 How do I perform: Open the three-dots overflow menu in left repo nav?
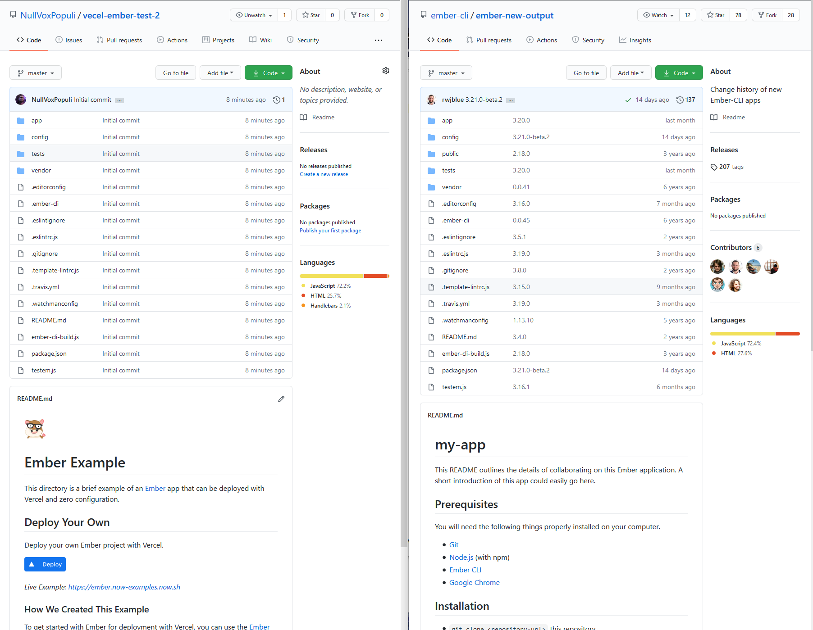click(379, 40)
